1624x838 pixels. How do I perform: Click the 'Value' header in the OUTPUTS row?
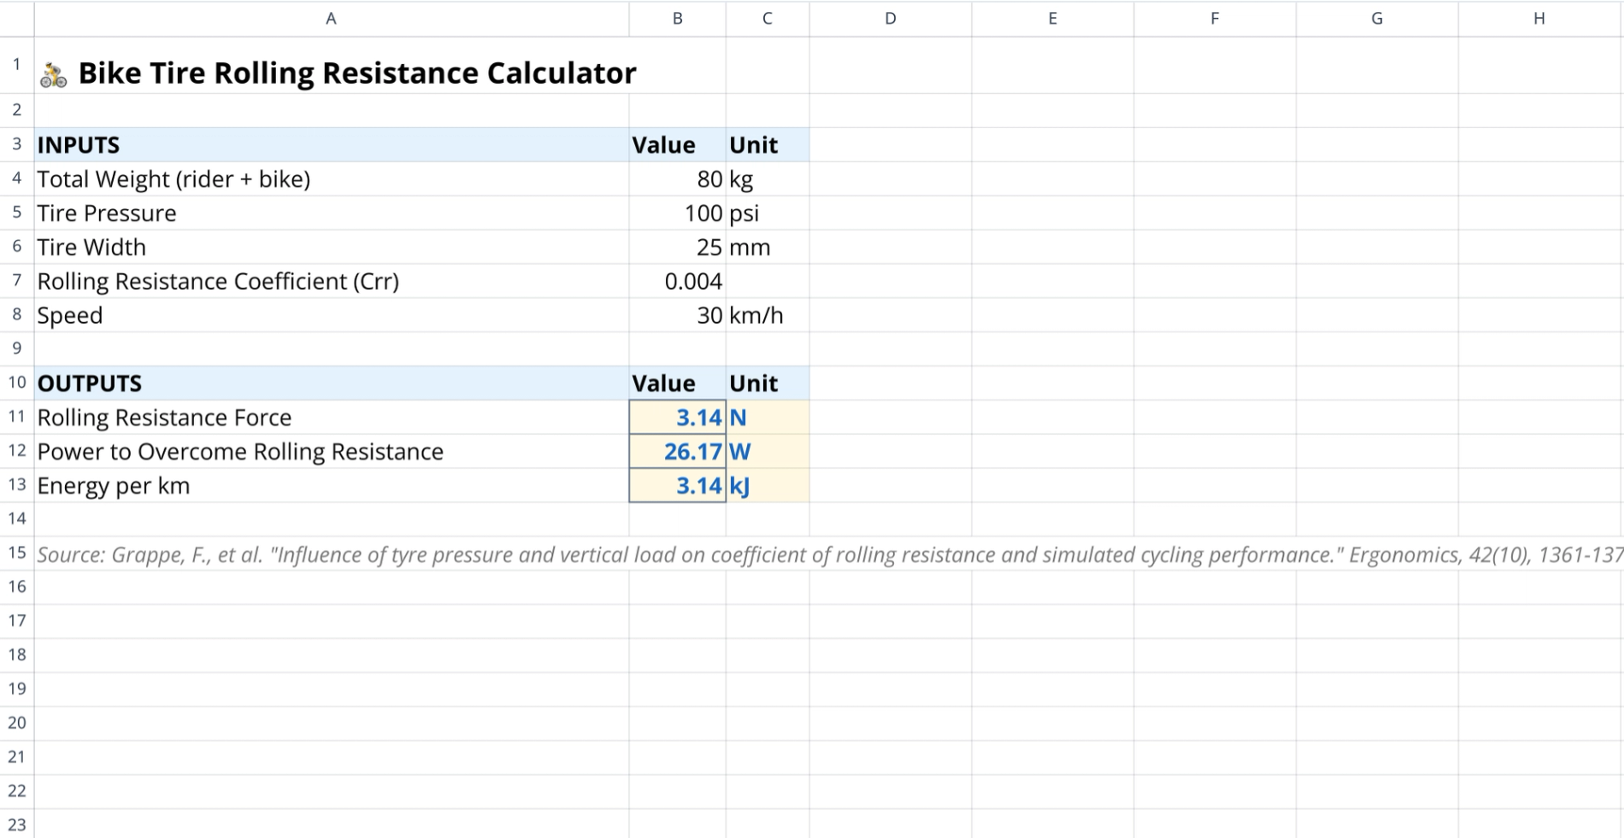click(678, 384)
